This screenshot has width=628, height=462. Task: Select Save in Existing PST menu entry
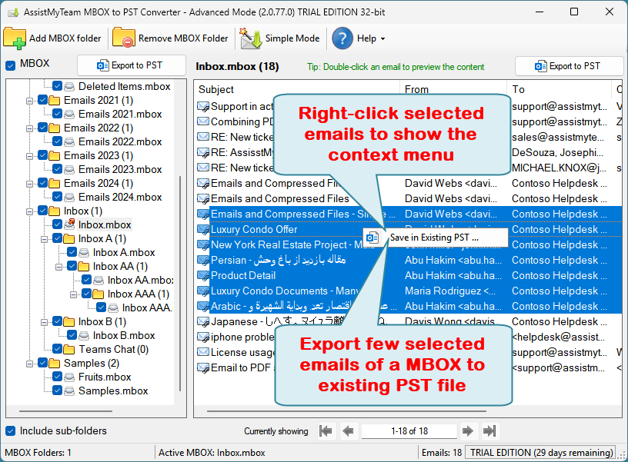[432, 238]
